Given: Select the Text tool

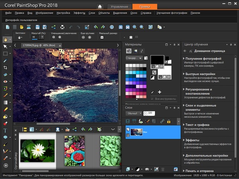Looking at the screenshot, I should click(x=6, y=130).
